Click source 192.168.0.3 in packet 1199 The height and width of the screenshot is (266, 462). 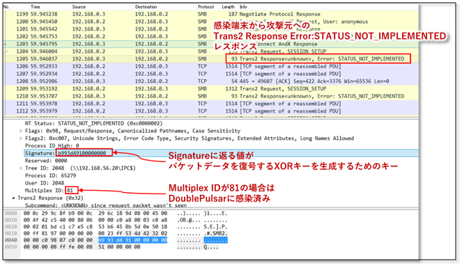tap(88, 14)
